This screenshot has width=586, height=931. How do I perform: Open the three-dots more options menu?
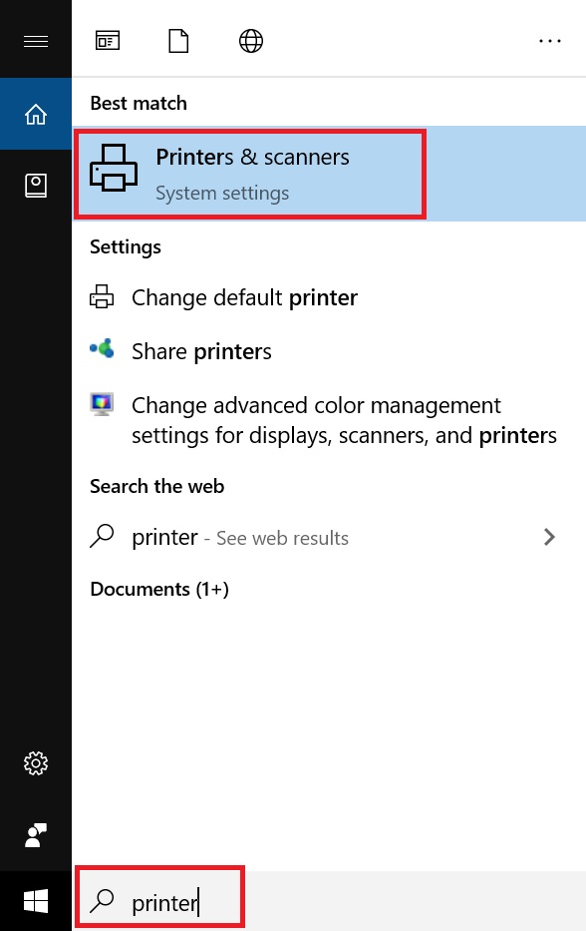[x=550, y=41]
